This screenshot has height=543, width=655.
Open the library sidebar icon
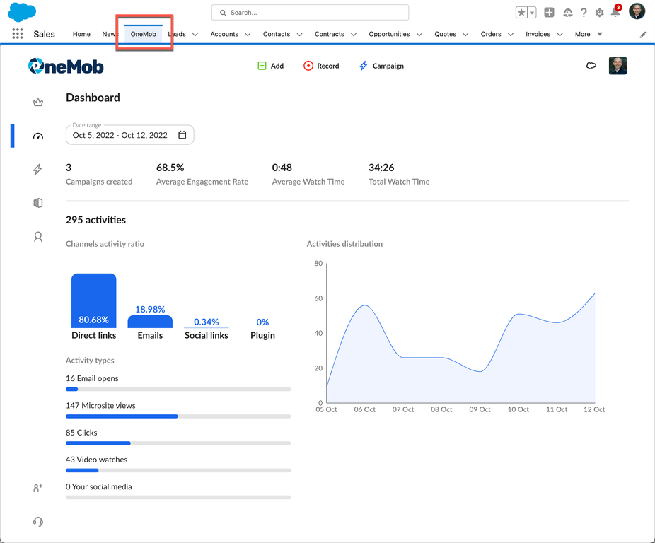click(38, 203)
